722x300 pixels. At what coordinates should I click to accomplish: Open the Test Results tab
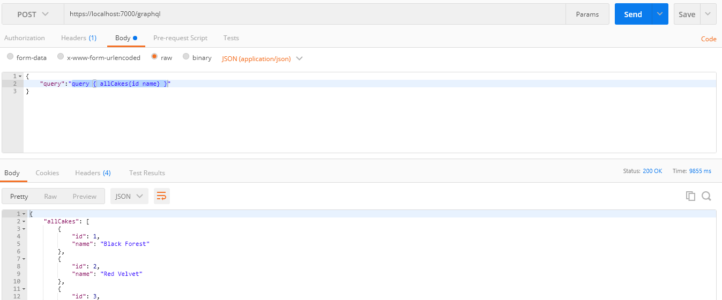tap(147, 173)
